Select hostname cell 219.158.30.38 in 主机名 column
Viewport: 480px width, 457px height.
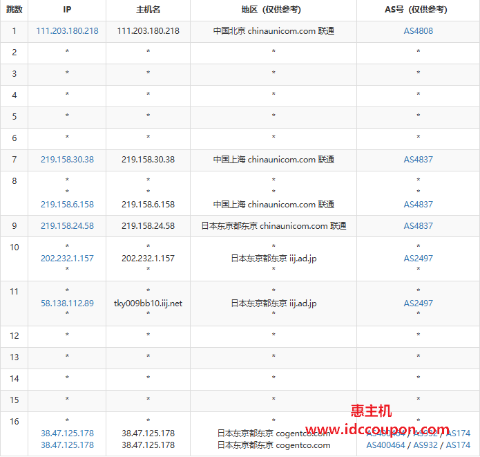(x=148, y=160)
